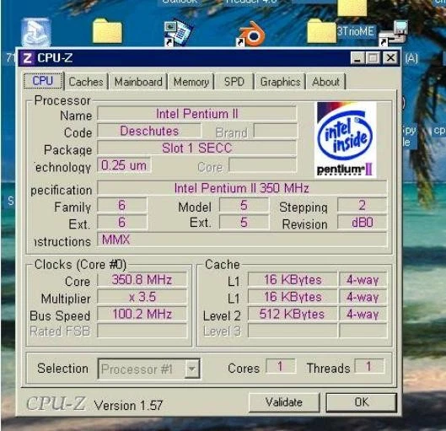
Task: Close the CPU-Z window
Action: click(390, 58)
